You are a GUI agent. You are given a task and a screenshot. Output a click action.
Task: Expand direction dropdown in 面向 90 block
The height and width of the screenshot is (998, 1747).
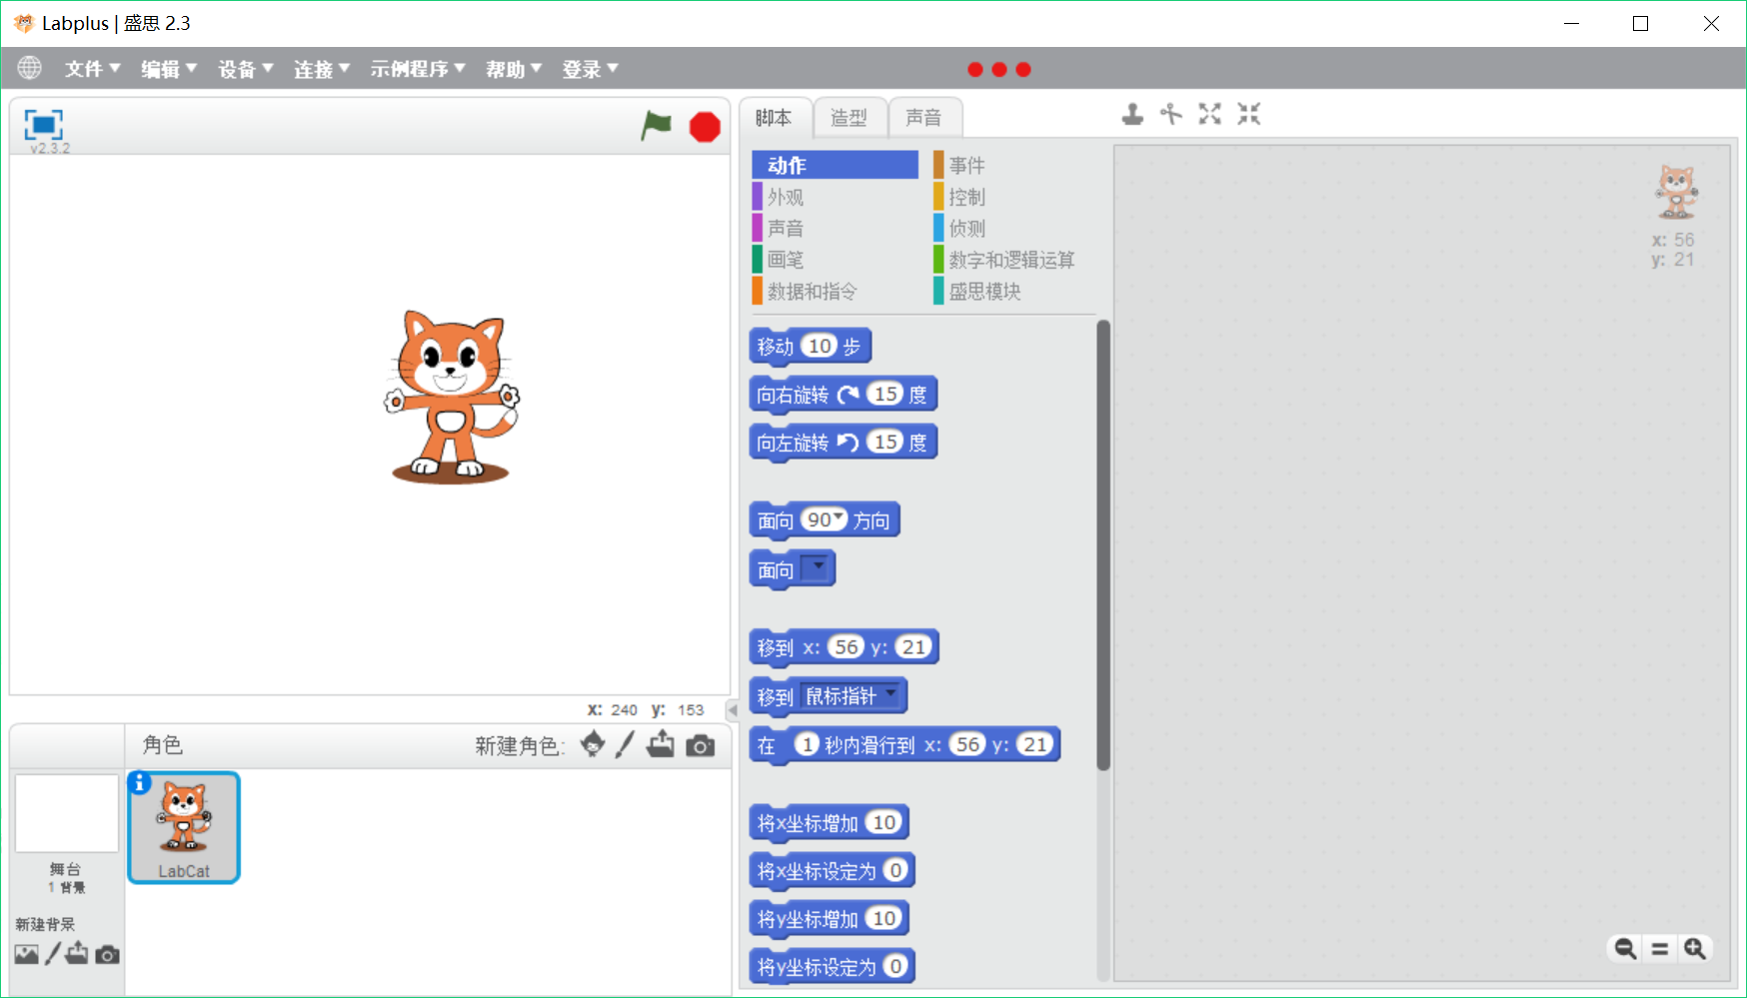839,518
